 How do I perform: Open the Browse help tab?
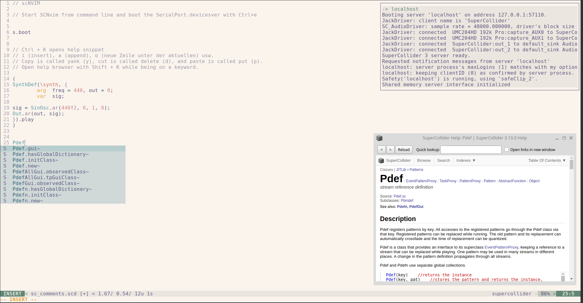click(424, 161)
